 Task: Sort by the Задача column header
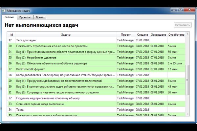point(66,35)
